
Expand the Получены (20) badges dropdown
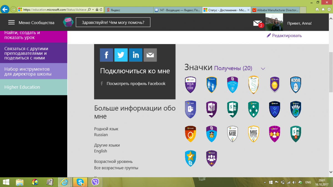263,69
